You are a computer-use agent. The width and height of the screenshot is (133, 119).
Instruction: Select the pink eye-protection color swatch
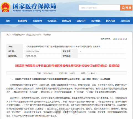coord(121,39)
